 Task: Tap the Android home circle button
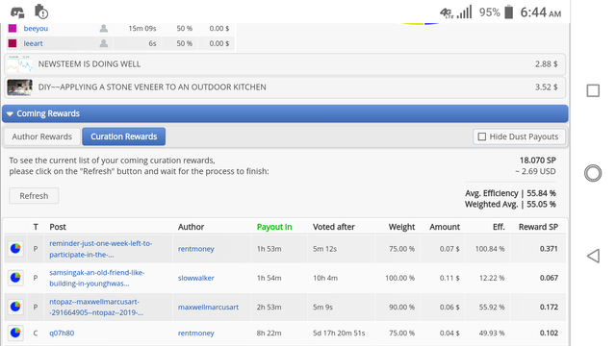coord(593,173)
